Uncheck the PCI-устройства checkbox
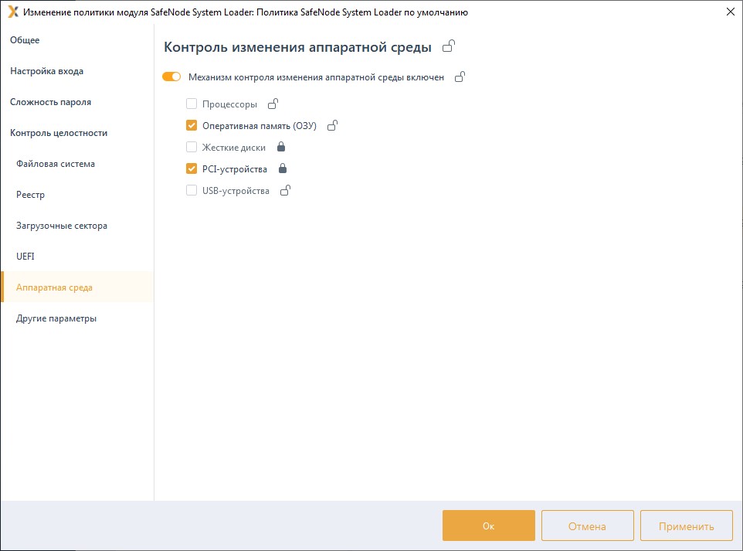The height and width of the screenshot is (551, 743). click(x=192, y=168)
